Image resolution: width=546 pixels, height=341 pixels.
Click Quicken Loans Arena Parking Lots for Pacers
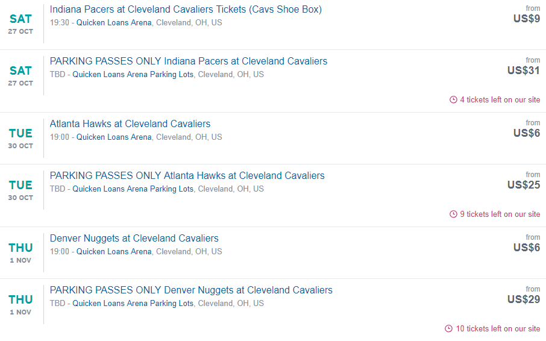click(x=133, y=75)
